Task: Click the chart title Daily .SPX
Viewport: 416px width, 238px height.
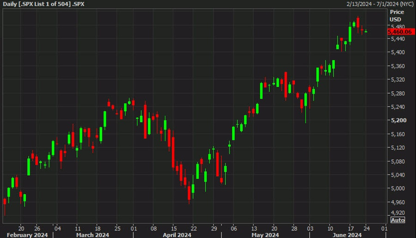Action: coord(44,4)
